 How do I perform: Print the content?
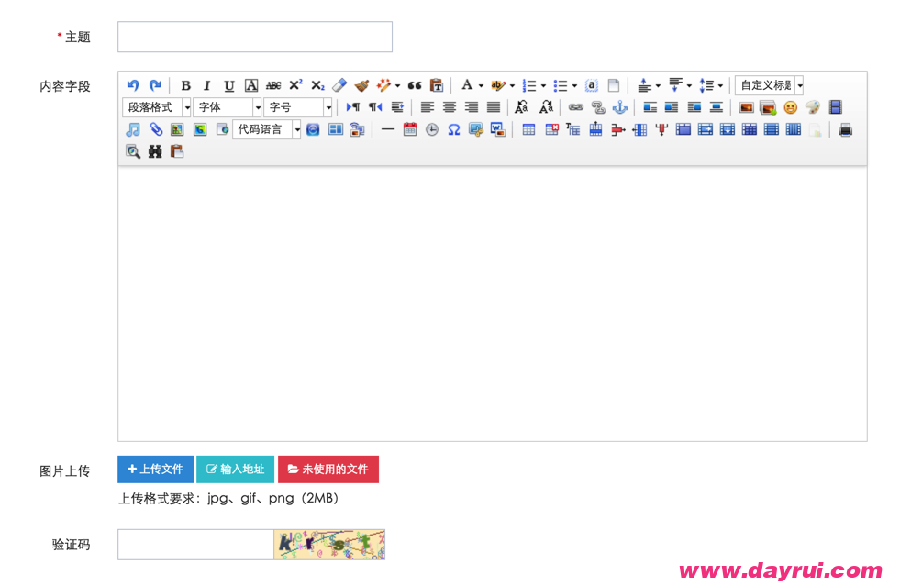(x=845, y=129)
